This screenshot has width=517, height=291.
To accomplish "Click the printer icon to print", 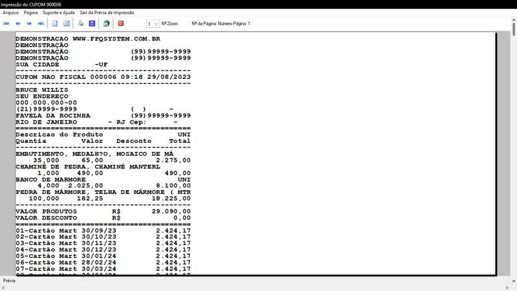I will tap(81, 23).
